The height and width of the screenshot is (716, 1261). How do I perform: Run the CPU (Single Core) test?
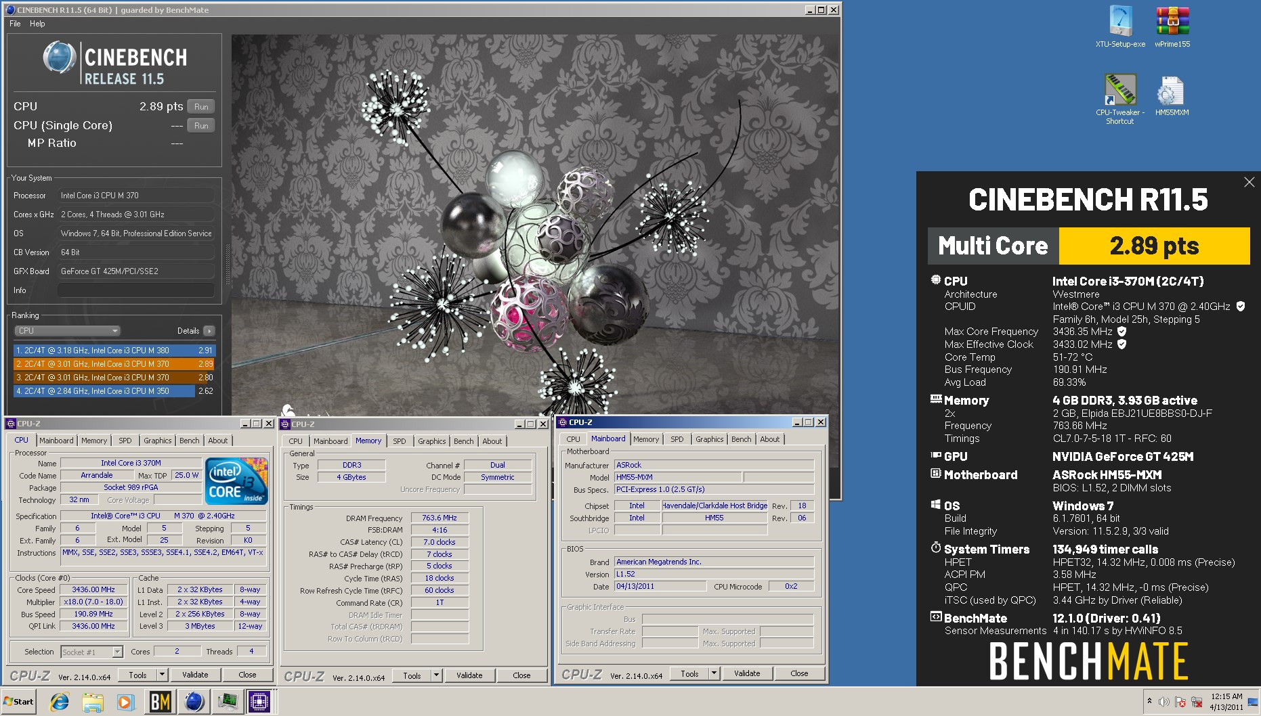(201, 125)
